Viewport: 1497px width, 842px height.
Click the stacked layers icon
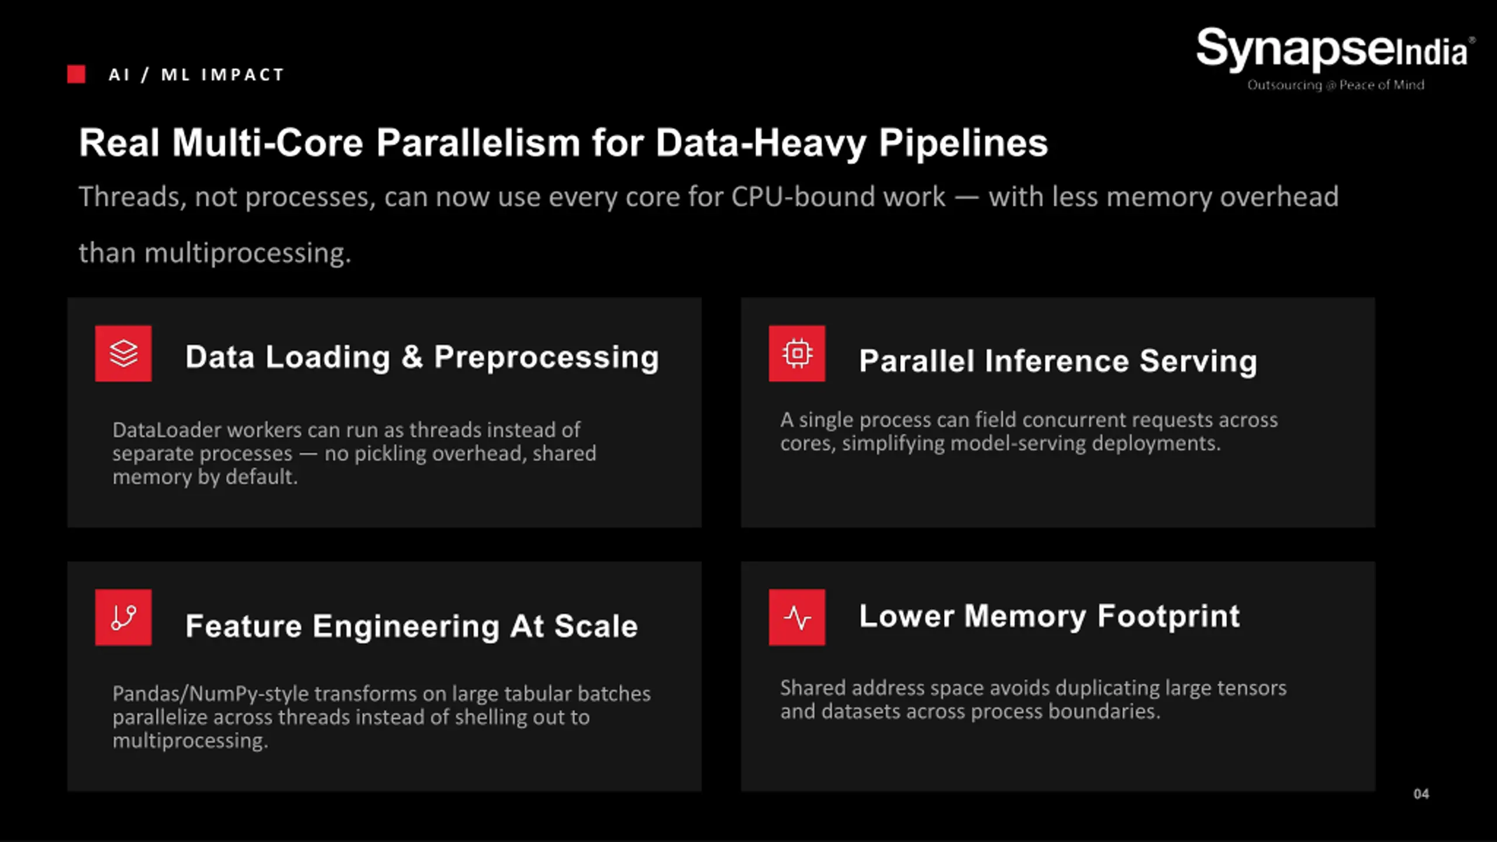click(x=123, y=354)
